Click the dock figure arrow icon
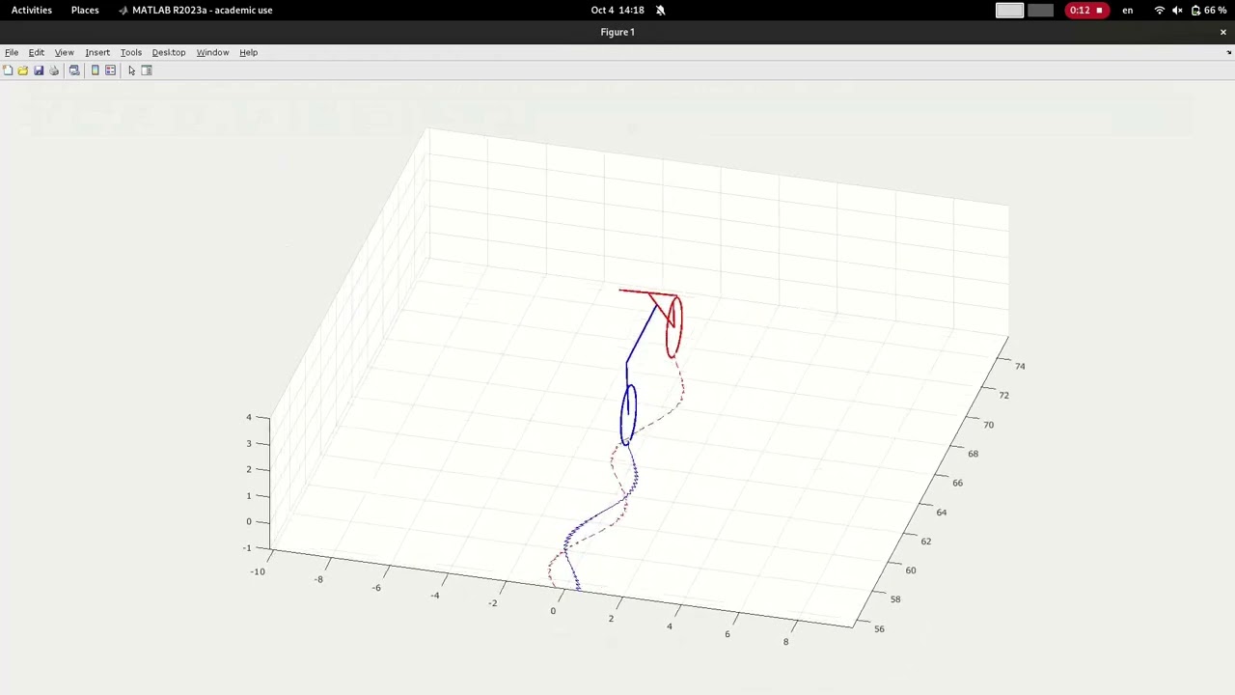Image resolution: width=1235 pixels, height=695 pixels. (x=1228, y=52)
